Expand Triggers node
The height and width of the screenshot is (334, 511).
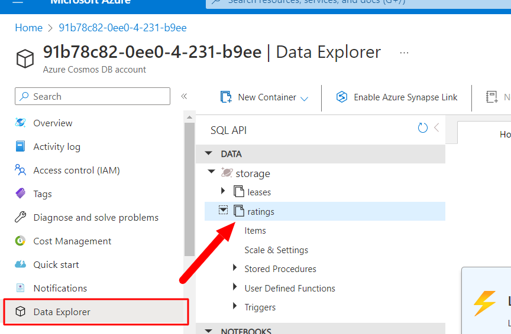point(235,306)
